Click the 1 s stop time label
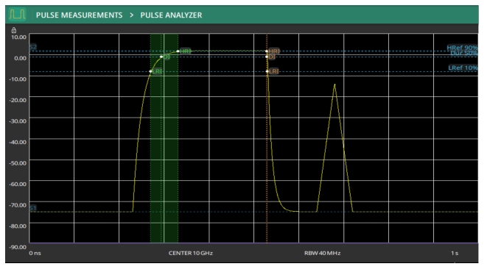This screenshot has height=272, width=490. click(455, 253)
